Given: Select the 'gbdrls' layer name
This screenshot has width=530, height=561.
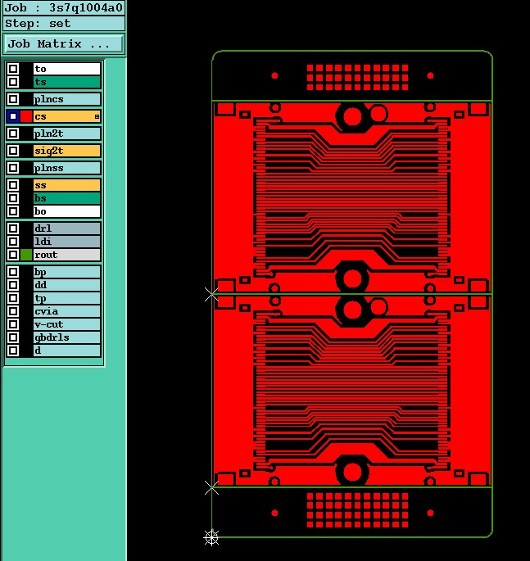Looking at the screenshot, I should (x=67, y=337).
